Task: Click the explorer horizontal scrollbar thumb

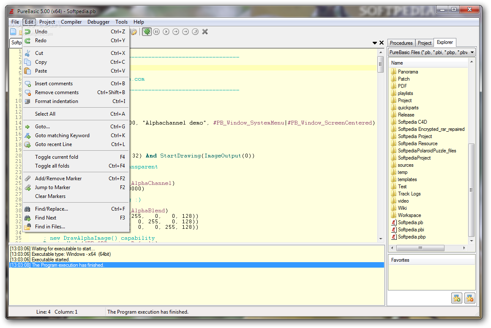Action: coord(420,248)
